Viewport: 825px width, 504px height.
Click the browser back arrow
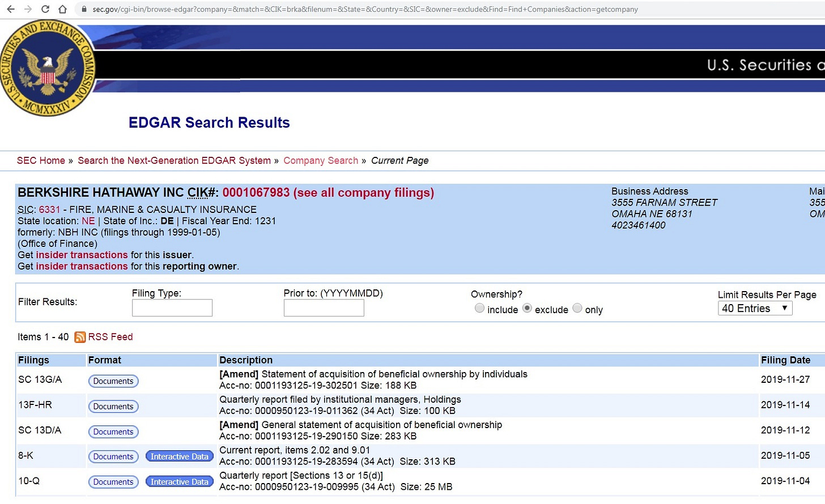pyautogui.click(x=10, y=9)
